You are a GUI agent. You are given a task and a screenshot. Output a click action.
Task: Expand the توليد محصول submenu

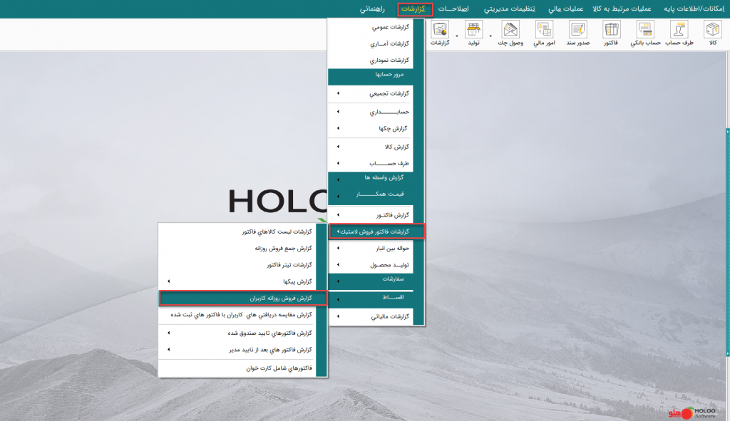[370, 265]
